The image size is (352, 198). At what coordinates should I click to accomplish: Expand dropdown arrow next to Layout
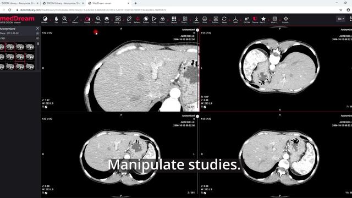click(179, 20)
